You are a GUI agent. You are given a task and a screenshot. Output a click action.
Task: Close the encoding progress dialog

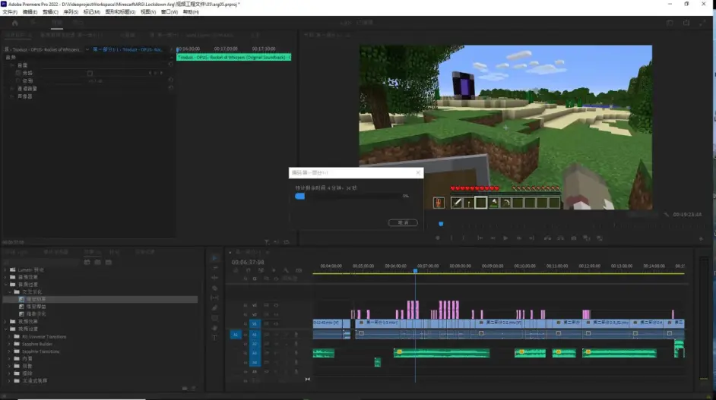[x=417, y=173]
